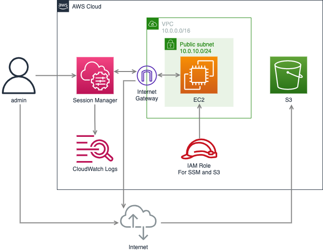Screen dimensions: 323x251
Task: Click the 'IAM Role For SSM and S3' label
Action: pos(199,169)
